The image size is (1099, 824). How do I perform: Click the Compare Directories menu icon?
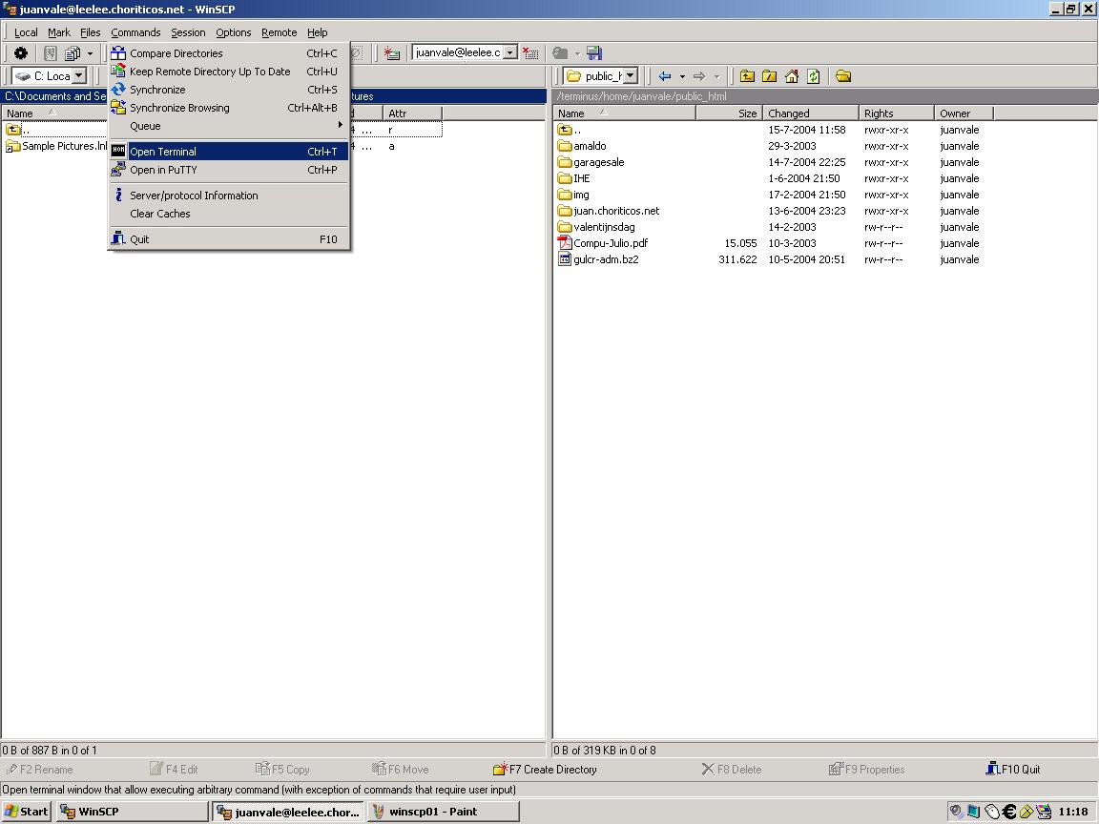click(118, 53)
